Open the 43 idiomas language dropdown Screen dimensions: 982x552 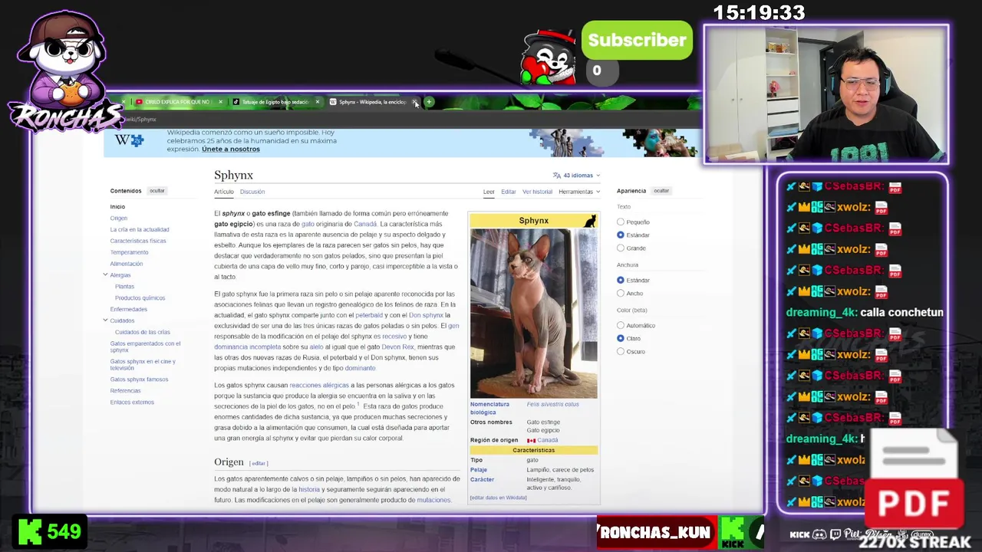pyautogui.click(x=577, y=176)
